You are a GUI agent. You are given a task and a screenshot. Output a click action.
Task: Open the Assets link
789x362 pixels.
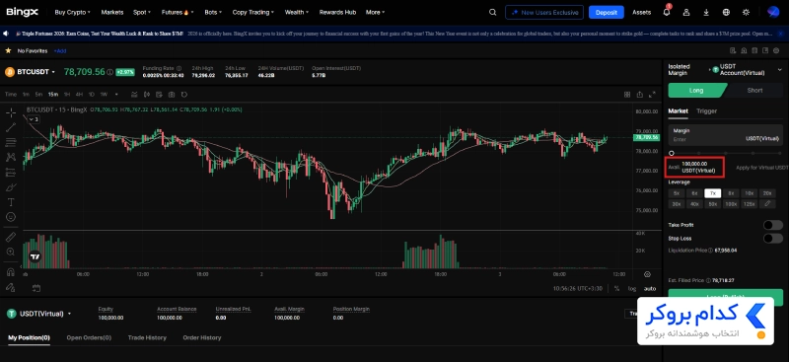pyautogui.click(x=642, y=12)
